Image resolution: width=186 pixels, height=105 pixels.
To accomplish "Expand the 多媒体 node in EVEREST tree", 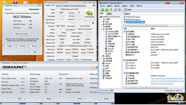I will click(x=101, y=56).
